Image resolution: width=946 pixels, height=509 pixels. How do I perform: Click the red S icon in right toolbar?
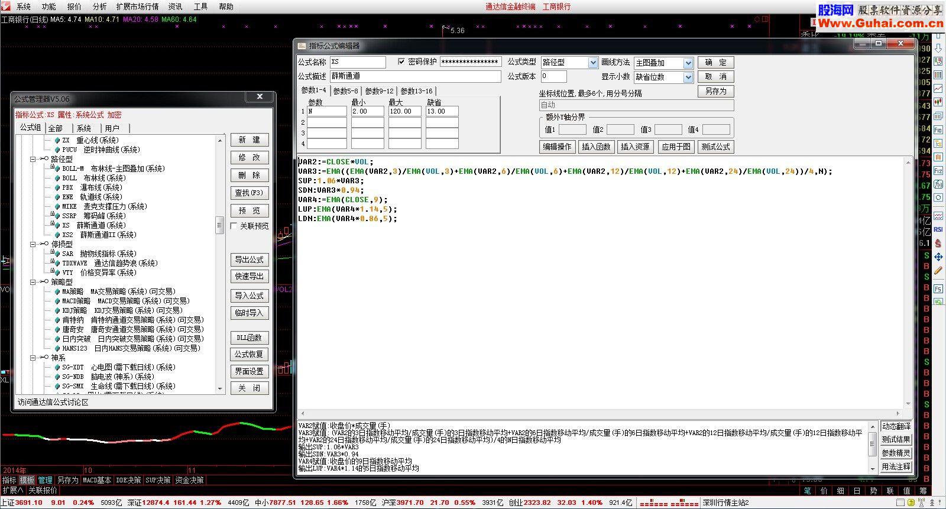938,242
